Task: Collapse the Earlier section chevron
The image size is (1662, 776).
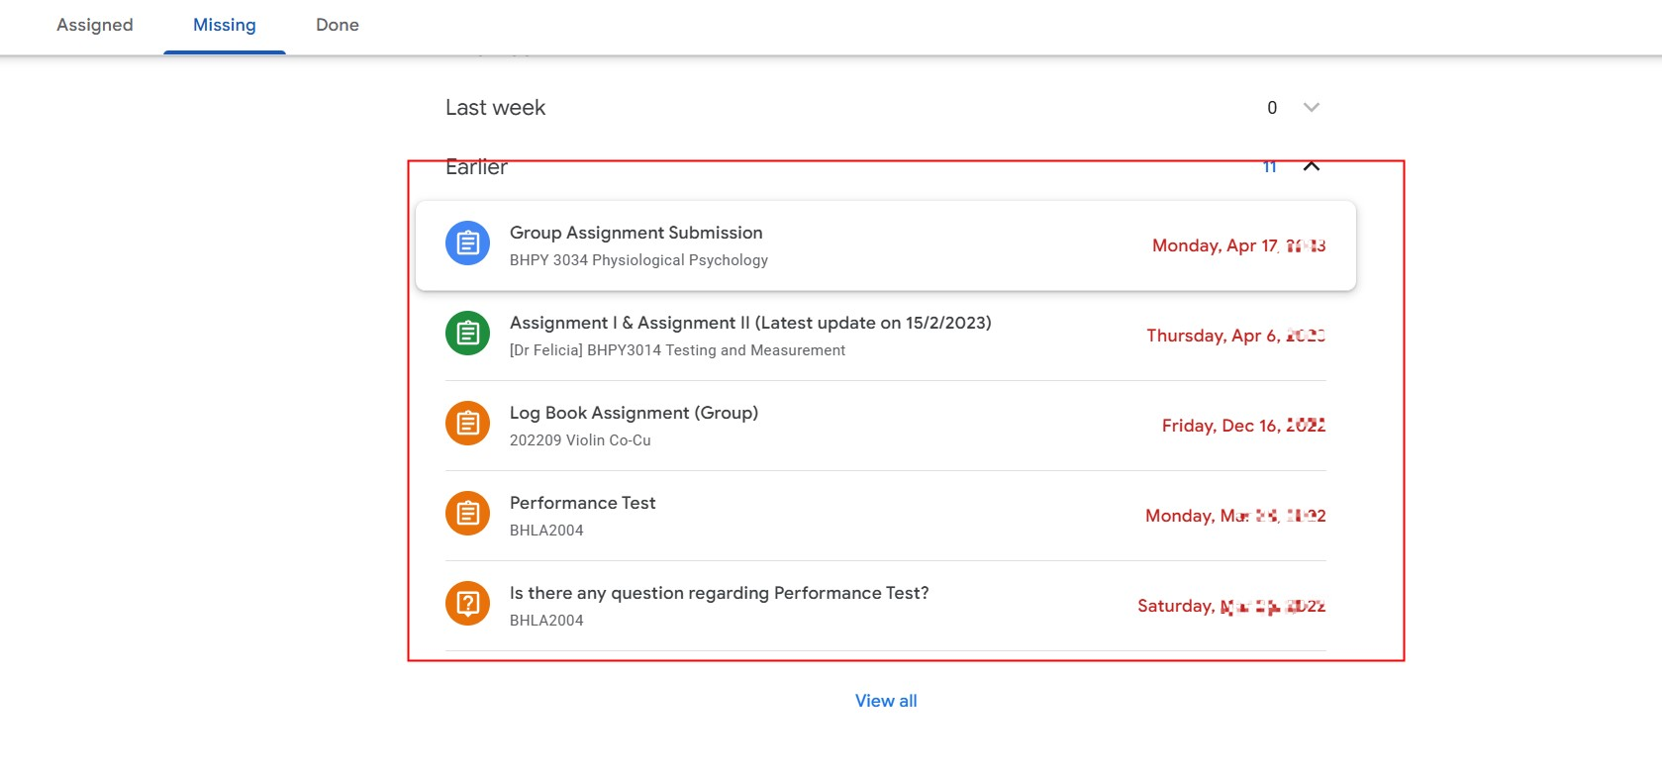Action: [1312, 166]
